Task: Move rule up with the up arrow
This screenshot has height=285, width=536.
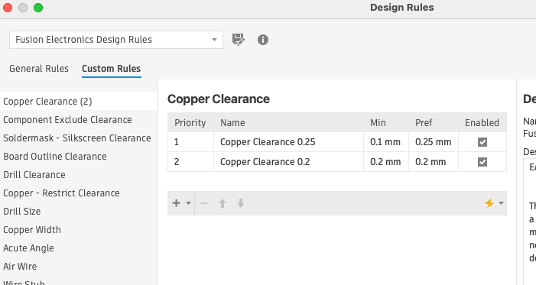Action: (x=223, y=203)
